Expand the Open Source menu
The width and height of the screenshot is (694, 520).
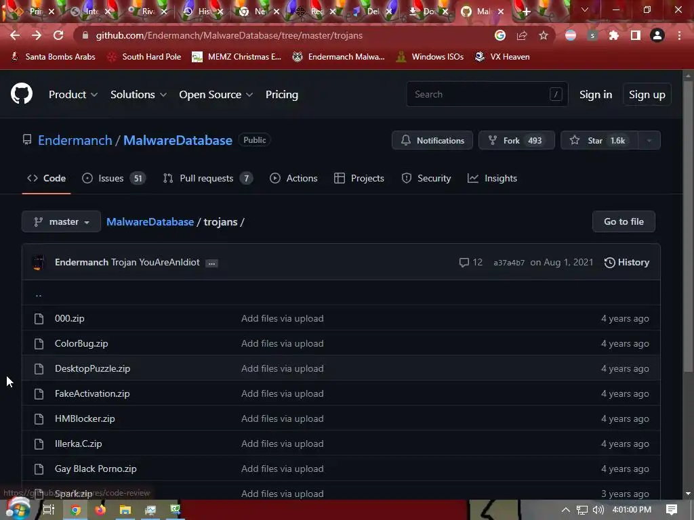coord(216,95)
